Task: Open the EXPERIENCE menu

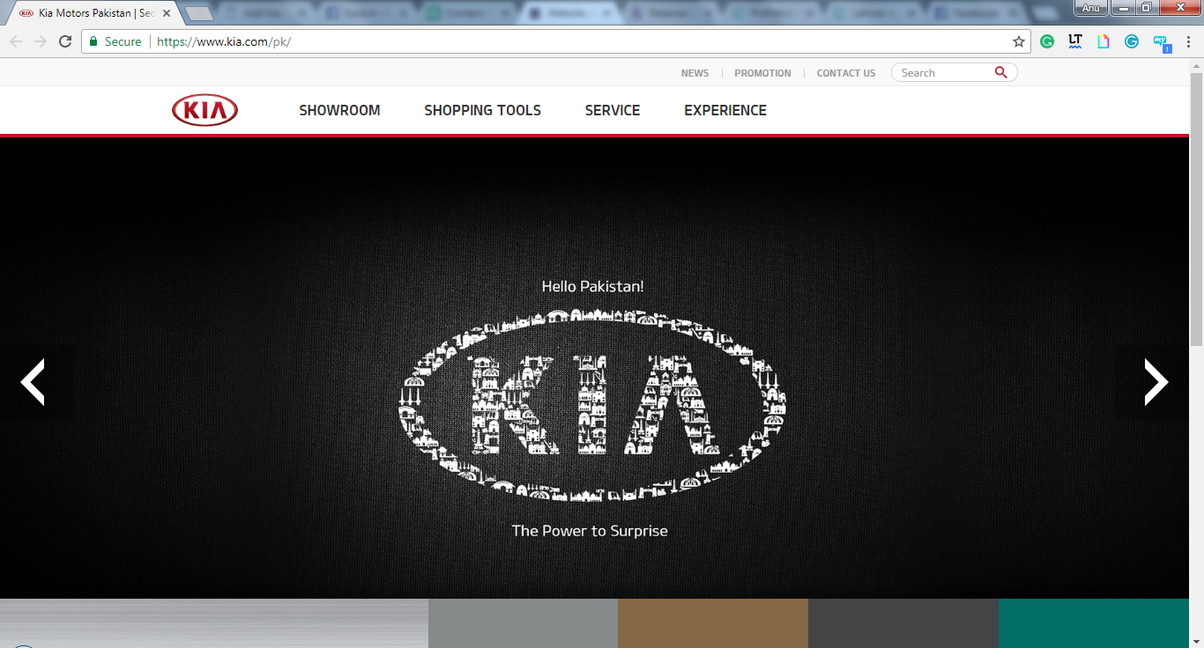Action: (725, 110)
